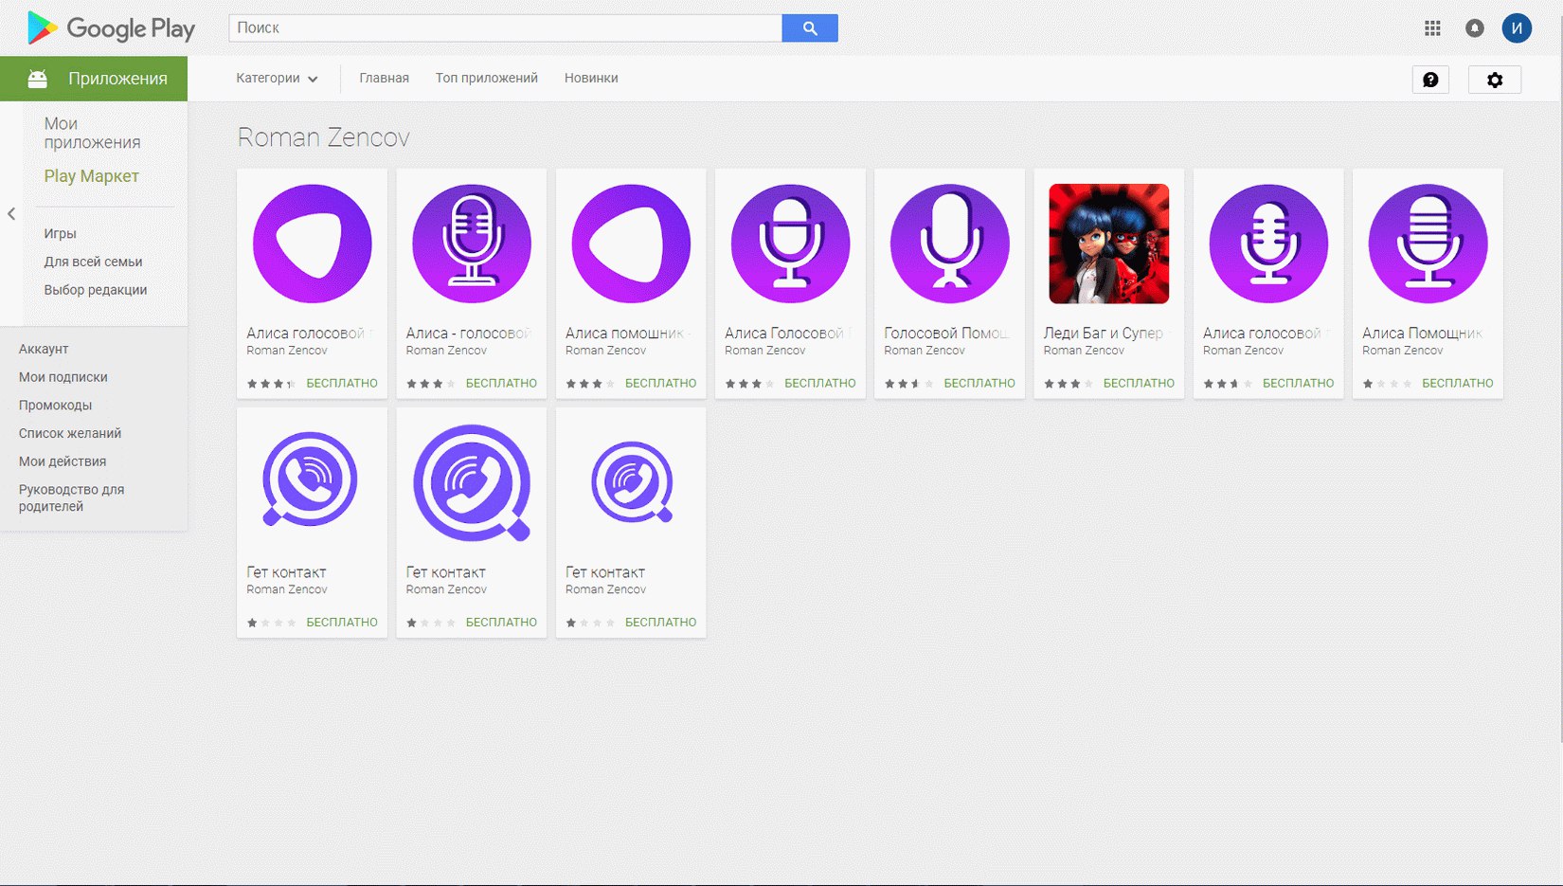
Task: Open the Голосовой Помощ app icon
Action: pos(950,244)
